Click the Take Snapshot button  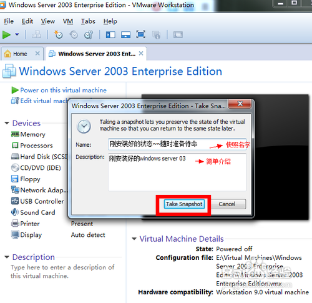point(184,204)
